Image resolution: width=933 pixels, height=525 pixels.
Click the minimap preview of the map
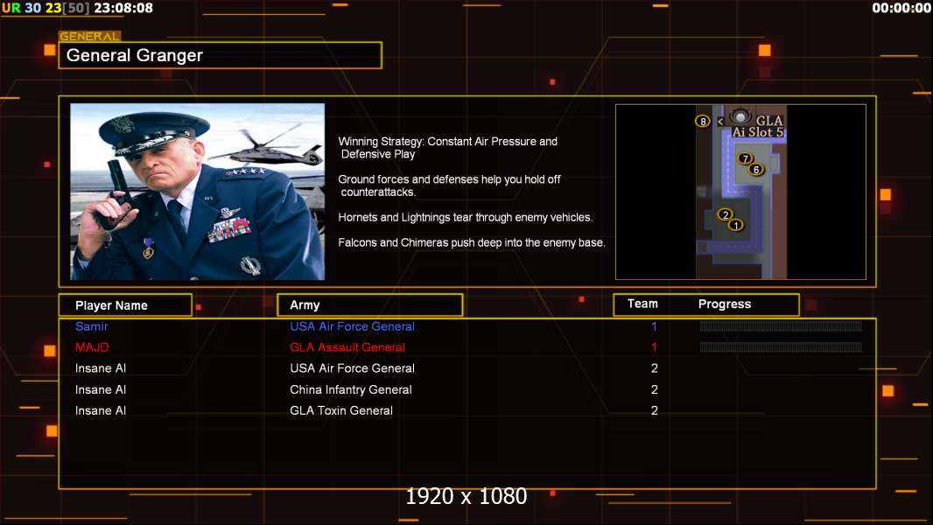(740, 192)
